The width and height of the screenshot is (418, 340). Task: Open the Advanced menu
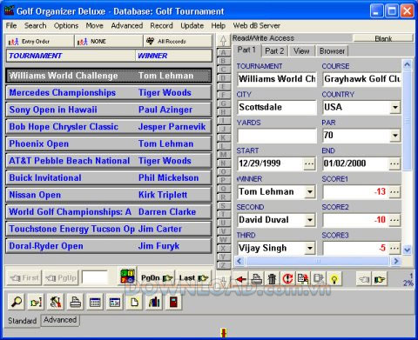[x=127, y=25]
